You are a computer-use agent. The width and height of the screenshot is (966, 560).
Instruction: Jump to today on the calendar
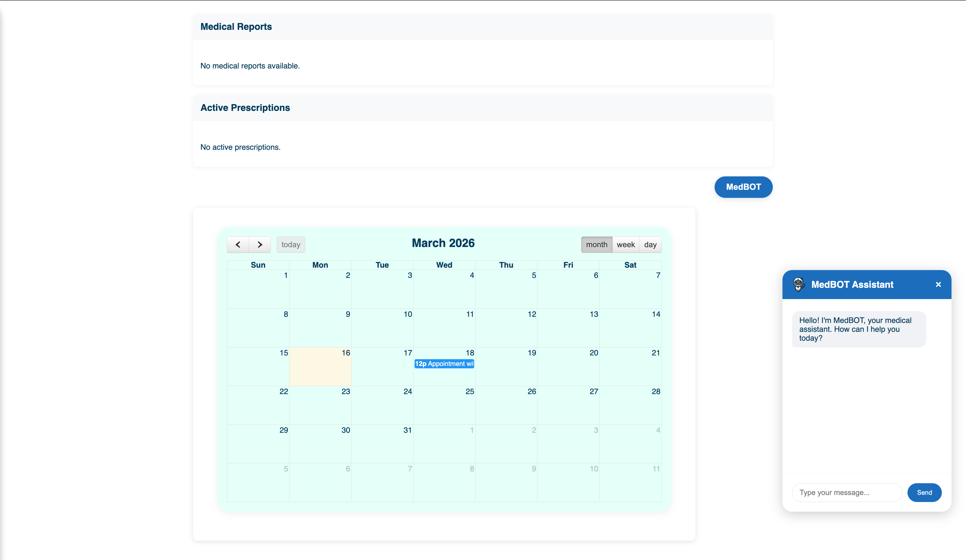click(291, 244)
